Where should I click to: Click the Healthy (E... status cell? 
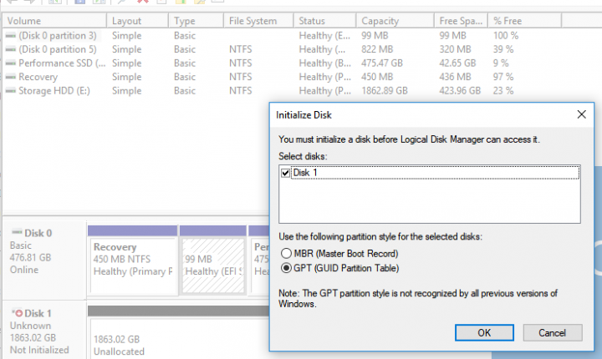click(324, 36)
